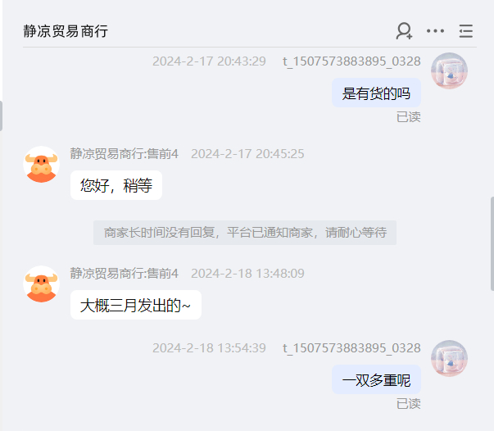Click customer avatar beside 一双多重呢 message
Image resolution: width=494 pixels, height=431 pixels.
pos(449,358)
